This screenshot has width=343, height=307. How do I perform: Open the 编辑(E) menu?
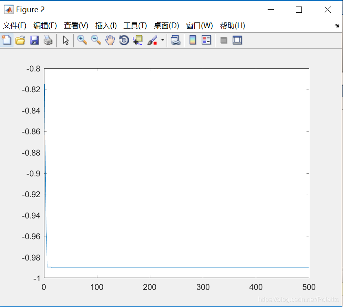(x=45, y=26)
